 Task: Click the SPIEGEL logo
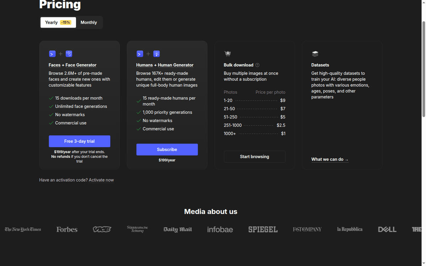[263, 229]
